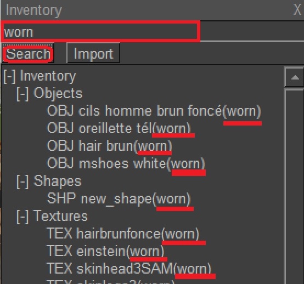The width and height of the screenshot is (304, 284).
Task: Select OBJ mshoes white item
Action: point(126,164)
